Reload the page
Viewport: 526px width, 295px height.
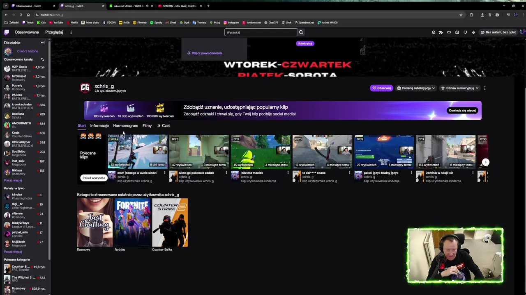tap(21, 15)
